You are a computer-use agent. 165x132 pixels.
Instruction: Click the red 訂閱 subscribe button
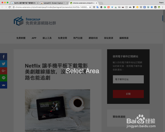pyautogui.click(x=128, y=94)
